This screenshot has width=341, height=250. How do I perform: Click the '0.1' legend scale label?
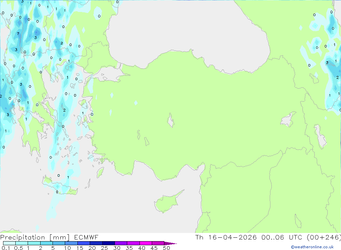(x=6, y=248)
